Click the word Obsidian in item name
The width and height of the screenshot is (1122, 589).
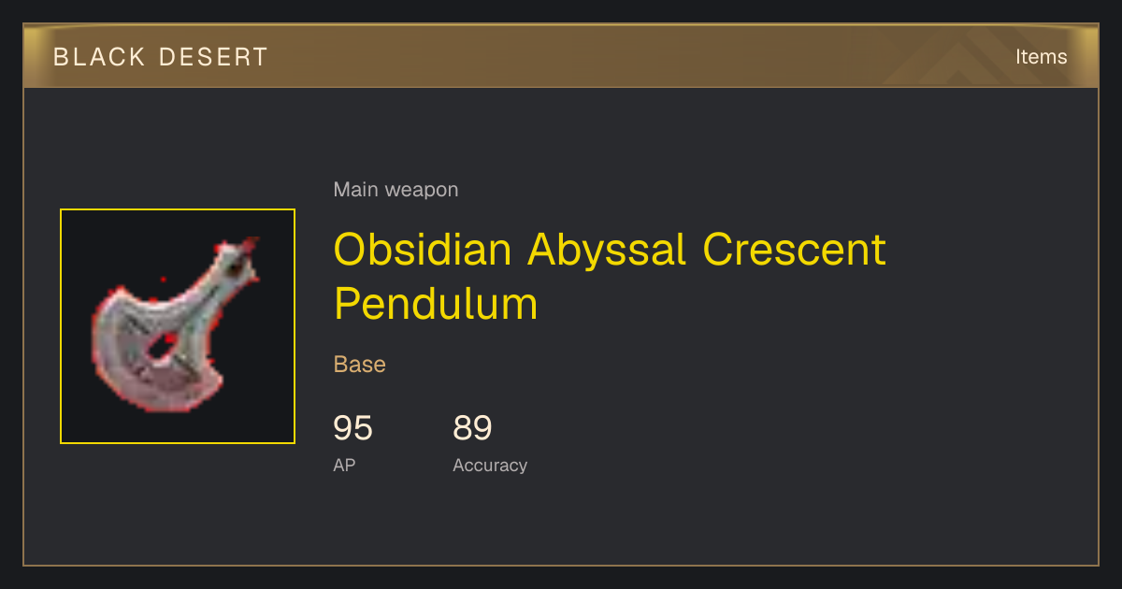[423, 250]
